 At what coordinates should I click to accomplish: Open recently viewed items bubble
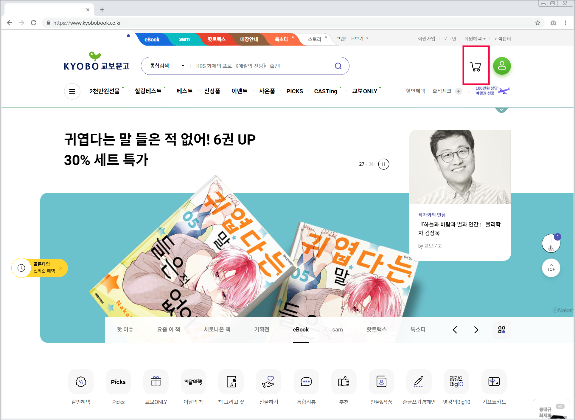pyautogui.click(x=551, y=244)
